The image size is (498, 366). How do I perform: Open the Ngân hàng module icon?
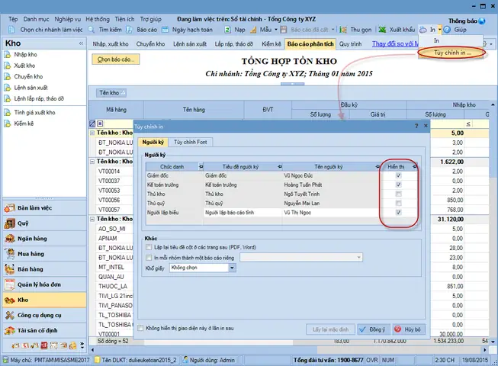tap(9, 239)
